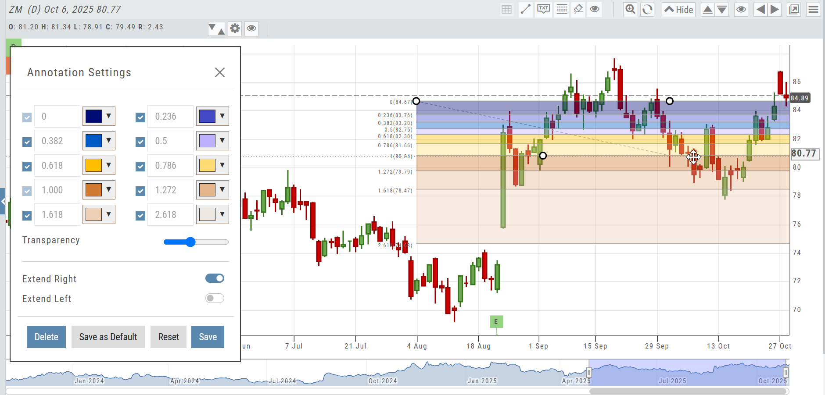825x395 pixels.
Task: Click the Save as Default button
Action: pos(108,337)
